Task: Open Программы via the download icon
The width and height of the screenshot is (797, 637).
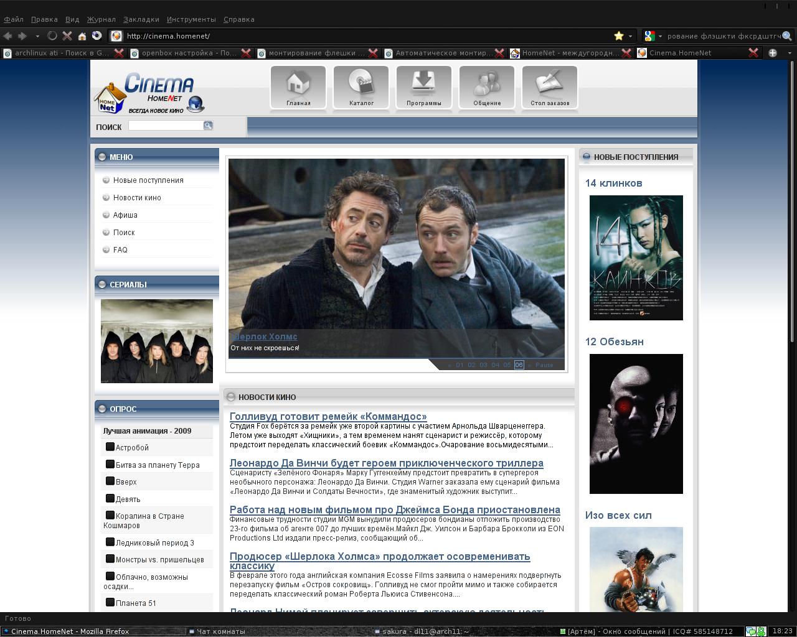Action: point(424,87)
